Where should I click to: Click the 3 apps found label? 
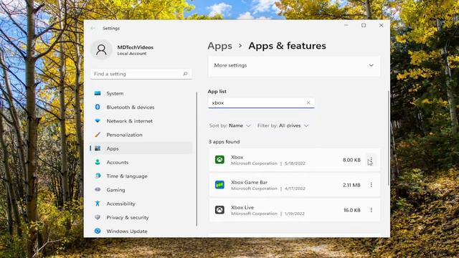tap(224, 142)
